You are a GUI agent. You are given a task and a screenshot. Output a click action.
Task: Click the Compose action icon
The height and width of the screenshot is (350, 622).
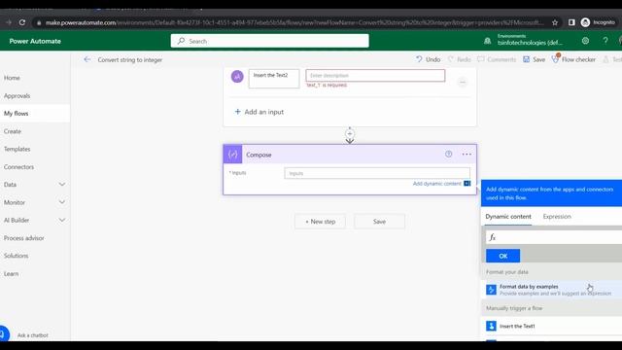[x=232, y=155]
